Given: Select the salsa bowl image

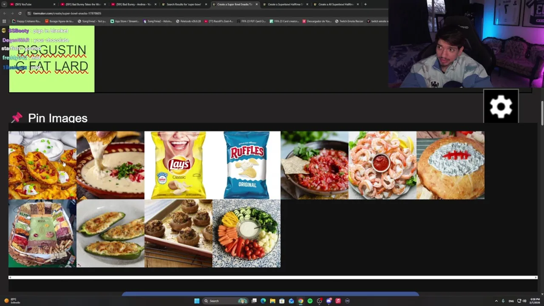Looking at the screenshot, I should pyautogui.click(x=314, y=165).
